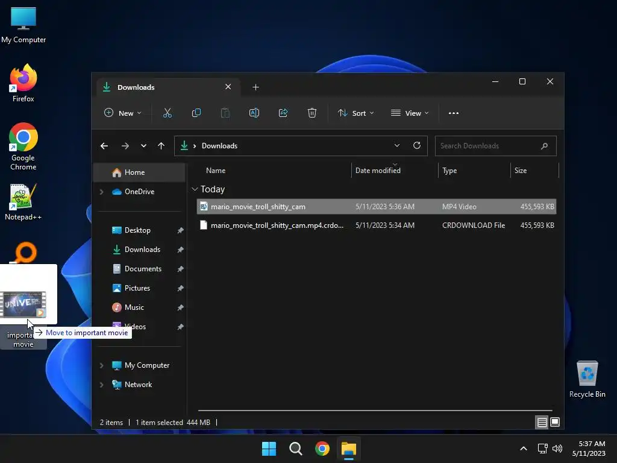Image resolution: width=617 pixels, height=463 pixels.
Task: Unpin Documents using its pin icon
Action: coord(180,269)
